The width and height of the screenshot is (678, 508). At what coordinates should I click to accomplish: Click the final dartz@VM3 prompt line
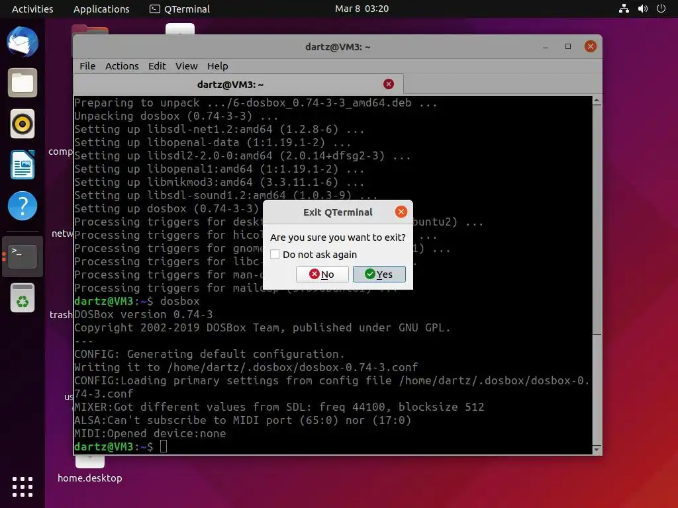pyautogui.click(x=121, y=446)
